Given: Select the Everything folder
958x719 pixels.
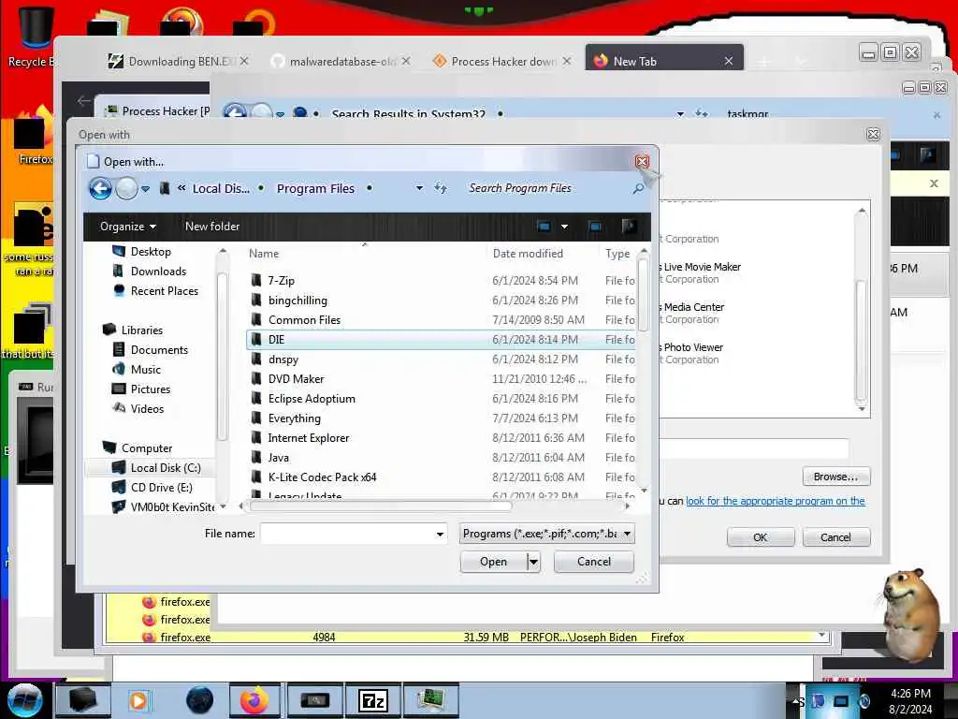Looking at the screenshot, I should click(x=294, y=418).
